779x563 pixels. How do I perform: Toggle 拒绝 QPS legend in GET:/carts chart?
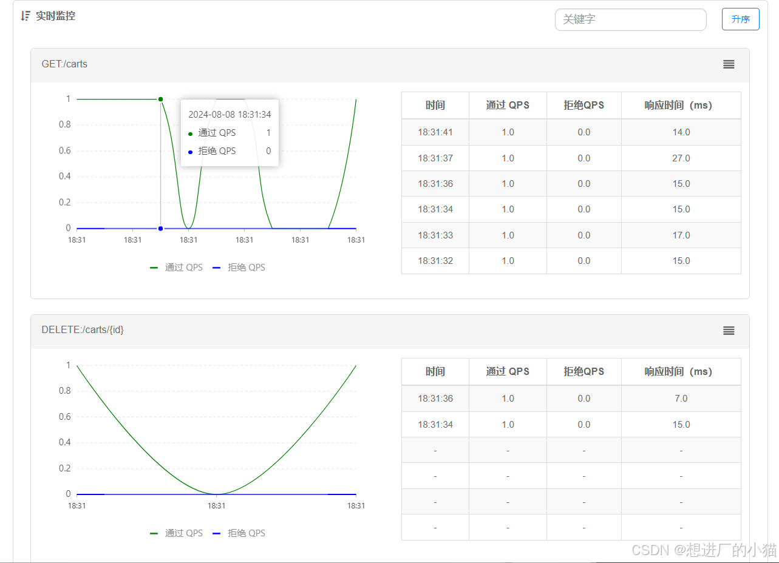tap(239, 267)
